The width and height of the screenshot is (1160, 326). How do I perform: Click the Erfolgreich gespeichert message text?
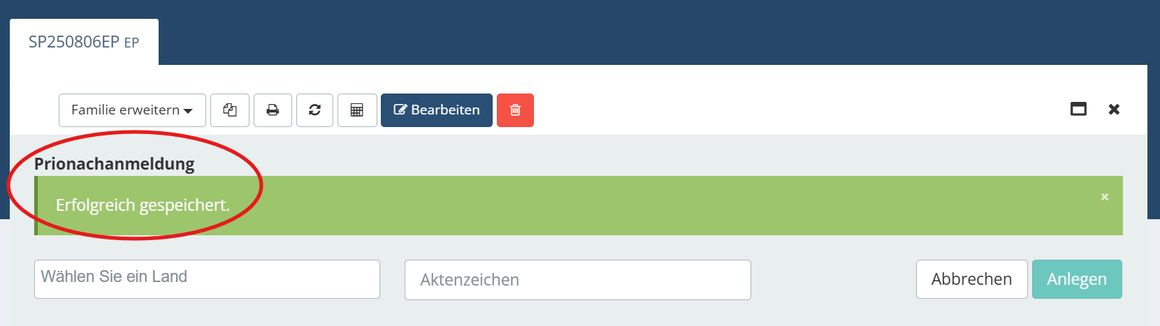click(x=143, y=205)
